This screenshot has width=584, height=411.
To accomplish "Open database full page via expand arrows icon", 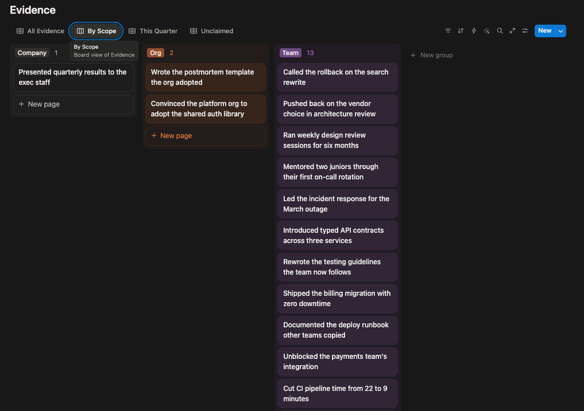I will pos(512,31).
